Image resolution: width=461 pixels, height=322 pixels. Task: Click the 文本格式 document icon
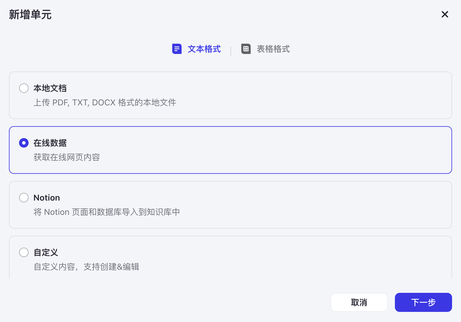click(177, 49)
